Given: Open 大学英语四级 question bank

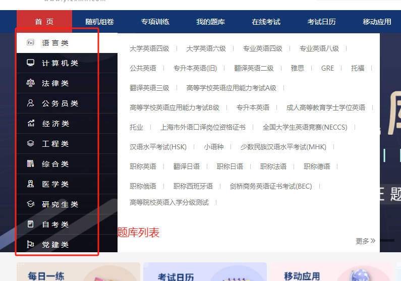Looking at the screenshot, I should 150,48.
